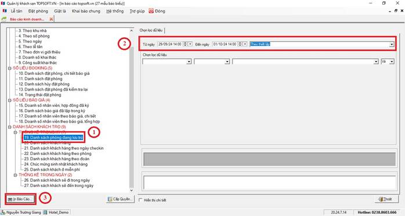This screenshot has width=405, height=216.
Task: Select 6. Theo lễ tân report
Action: tap(31, 47)
